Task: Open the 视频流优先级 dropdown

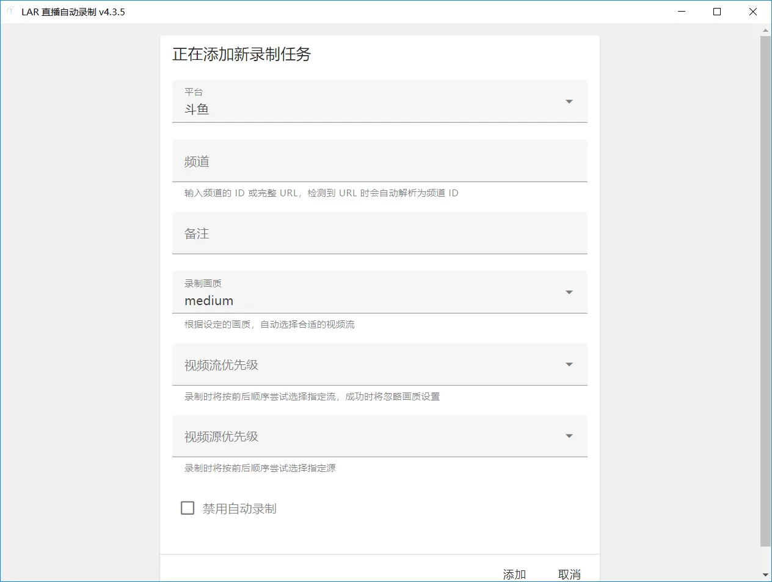Action: tap(379, 364)
